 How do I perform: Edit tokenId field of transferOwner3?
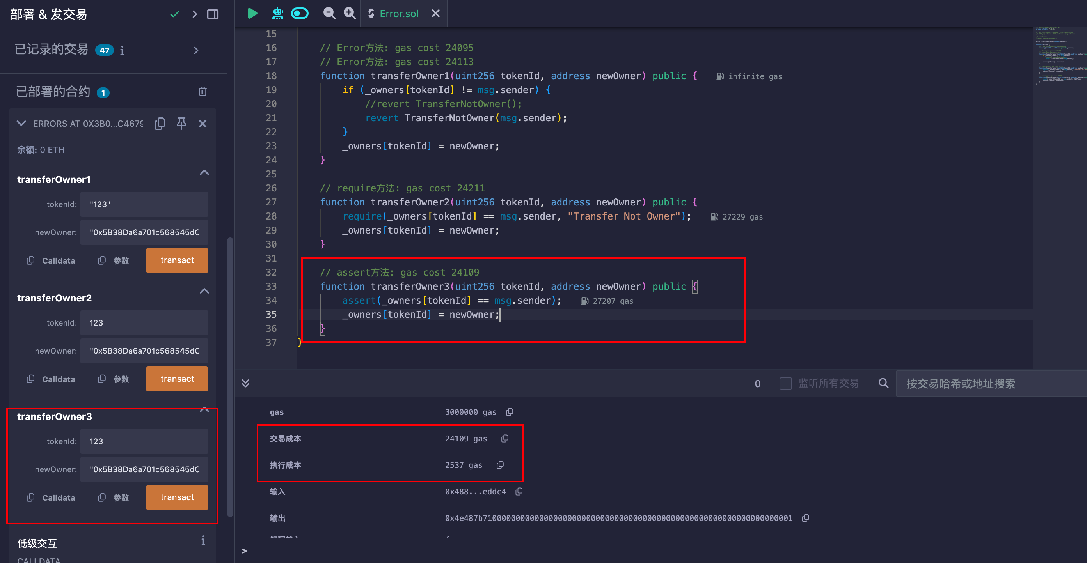tap(144, 441)
